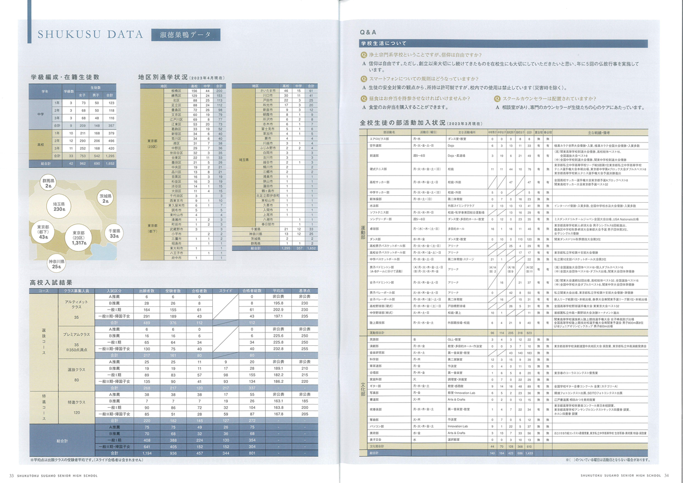Click the 剣道部 club name
The height and width of the screenshot is (483, 683).
[x=375, y=156]
